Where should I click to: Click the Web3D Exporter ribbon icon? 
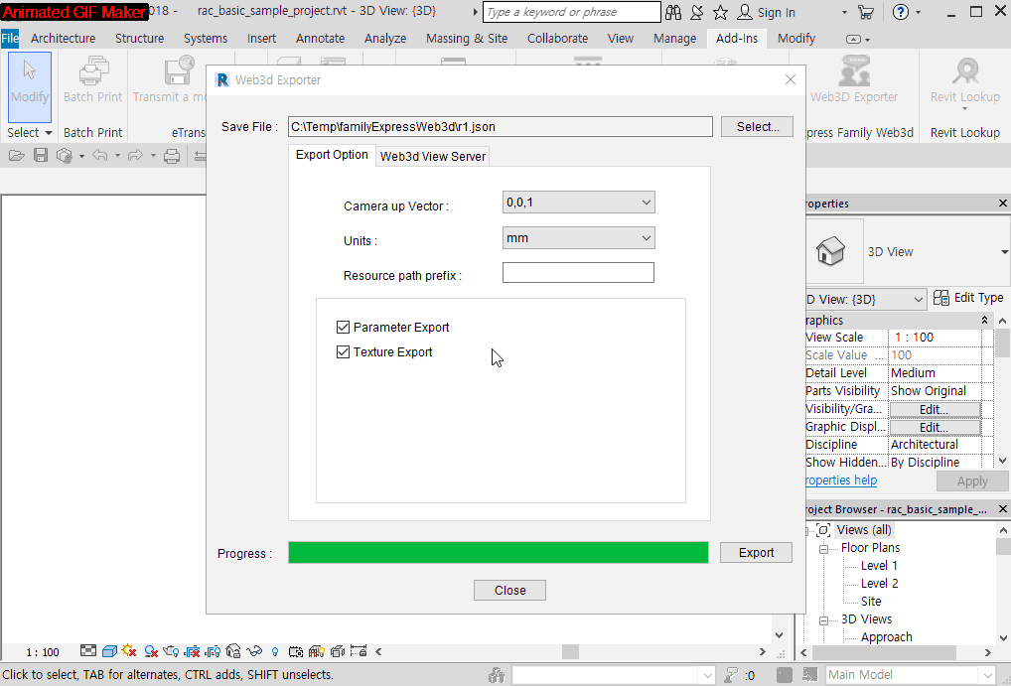(854, 70)
